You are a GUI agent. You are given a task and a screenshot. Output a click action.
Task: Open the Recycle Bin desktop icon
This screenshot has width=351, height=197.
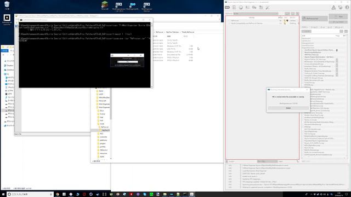tap(7, 5)
